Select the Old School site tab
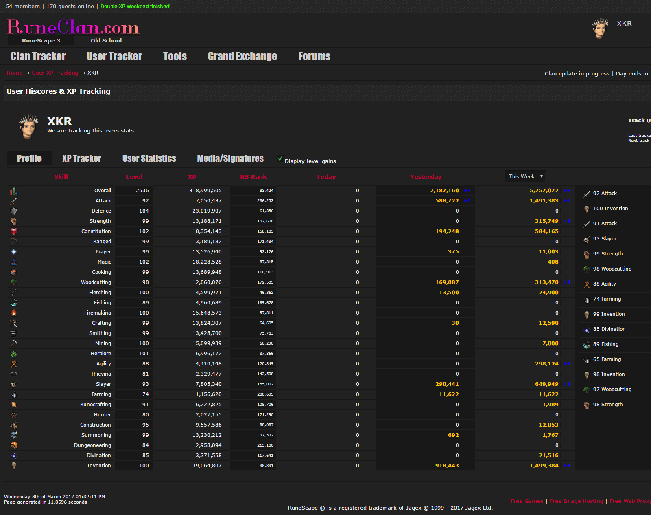The image size is (651, 515). tap(106, 40)
